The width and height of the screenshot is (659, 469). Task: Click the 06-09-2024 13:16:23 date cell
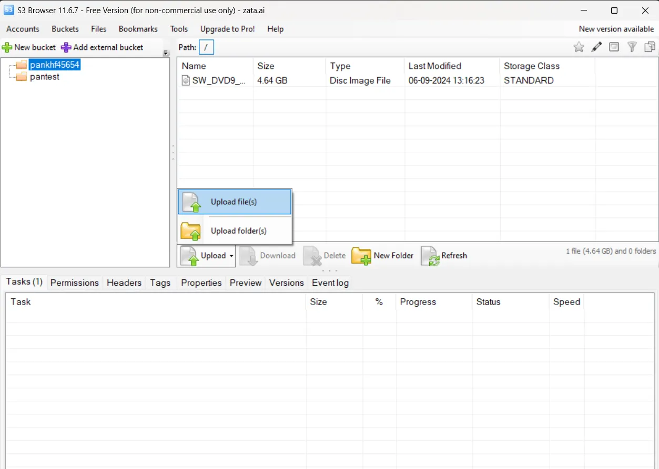[x=447, y=80]
